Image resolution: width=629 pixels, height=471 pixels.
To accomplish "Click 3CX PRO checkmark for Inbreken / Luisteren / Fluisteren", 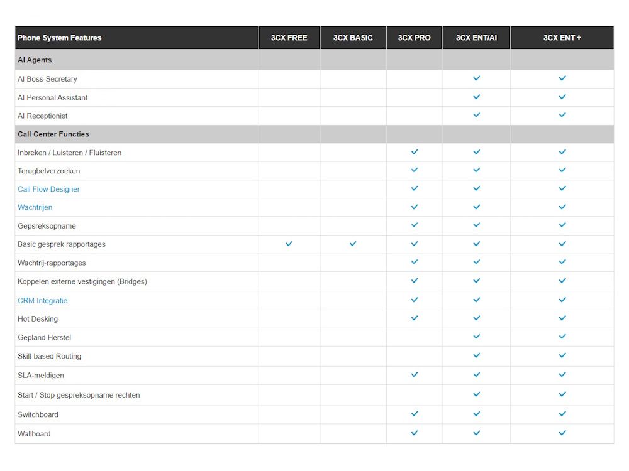I will 415,152.
